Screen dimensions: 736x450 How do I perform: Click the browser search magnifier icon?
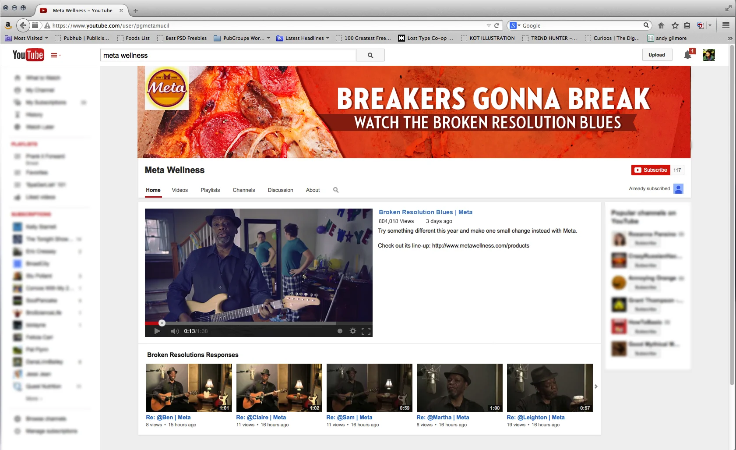point(646,25)
